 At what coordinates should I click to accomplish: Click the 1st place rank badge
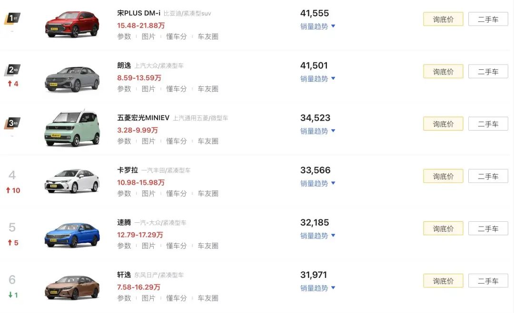click(x=12, y=19)
